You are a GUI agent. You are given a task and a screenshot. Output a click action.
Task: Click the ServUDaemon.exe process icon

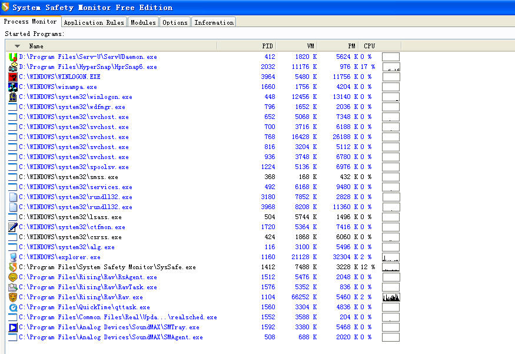tap(13, 57)
